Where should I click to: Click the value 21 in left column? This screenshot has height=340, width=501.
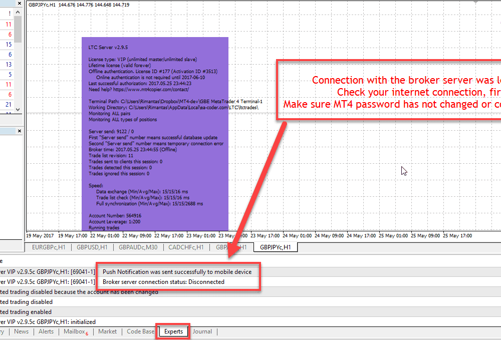9,104
